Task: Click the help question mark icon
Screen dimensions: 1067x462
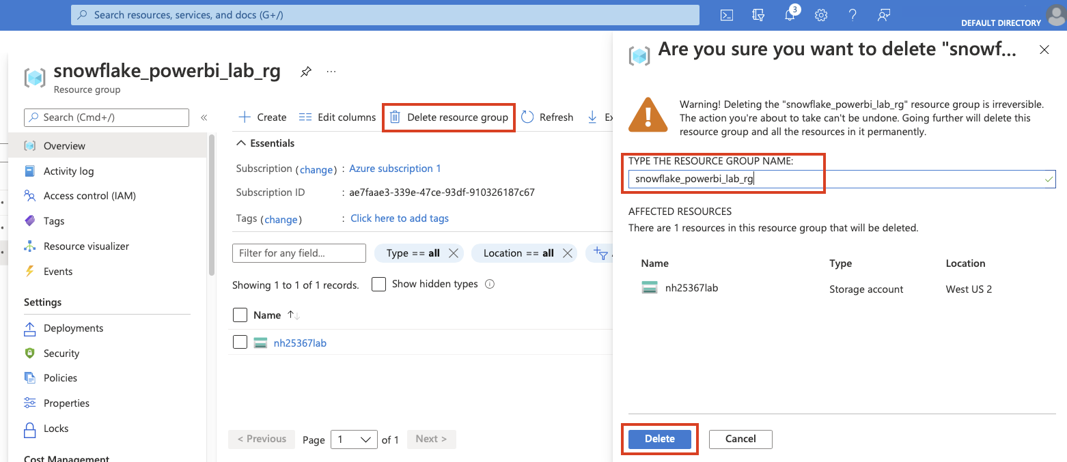Action: tap(853, 15)
